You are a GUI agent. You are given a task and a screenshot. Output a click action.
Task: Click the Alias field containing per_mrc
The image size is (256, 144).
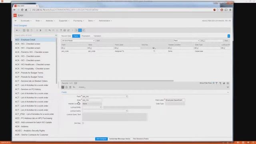92,100
